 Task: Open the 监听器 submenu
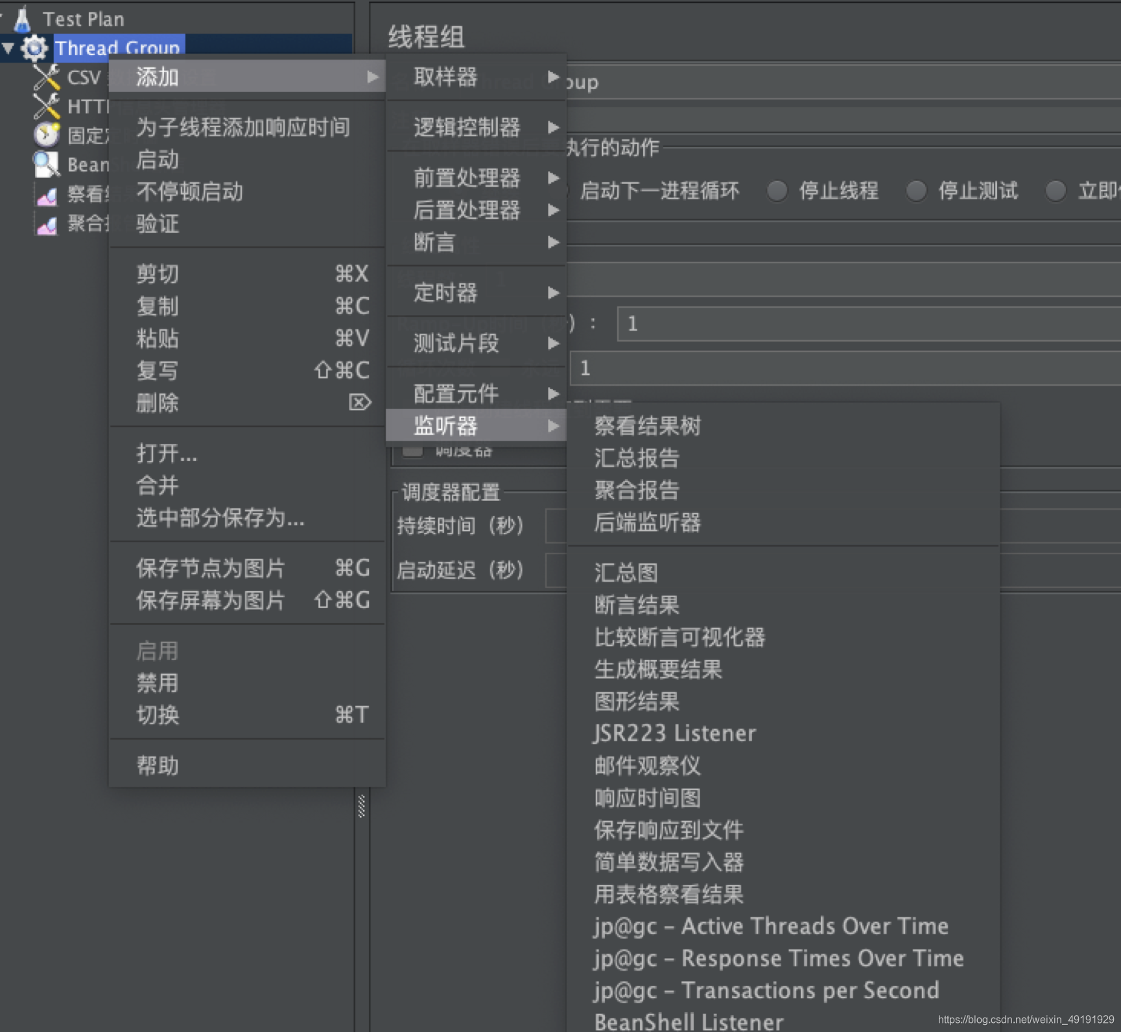point(477,426)
